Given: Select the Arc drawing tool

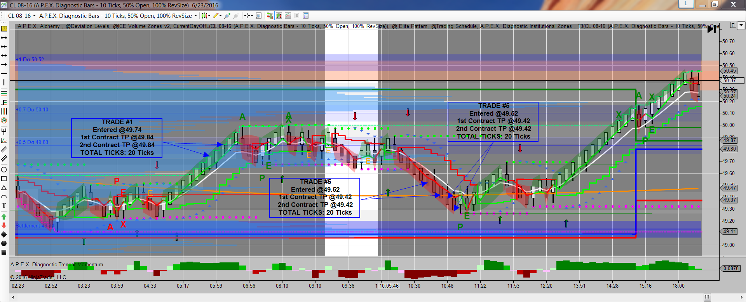Looking at the screenshot, I should pos(4,196).
